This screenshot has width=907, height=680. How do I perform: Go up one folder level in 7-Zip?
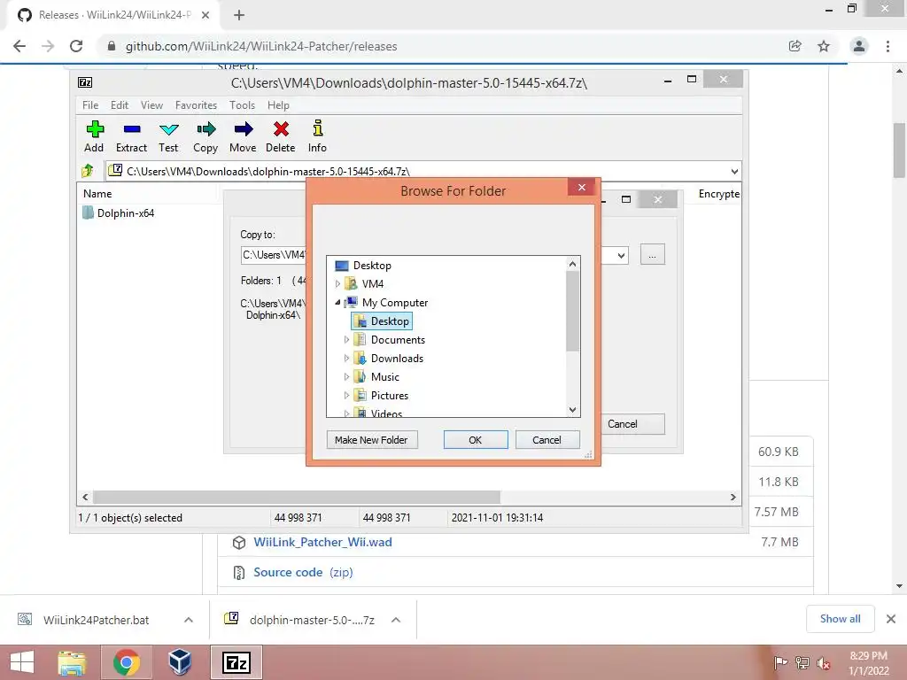coord(88,171)
